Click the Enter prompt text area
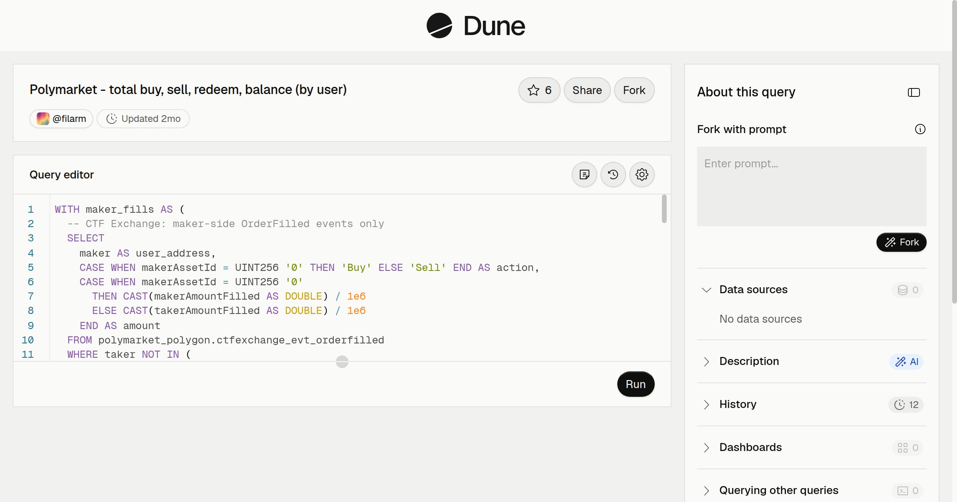Viewport: 957px width, 502px height. pos(811,186)
